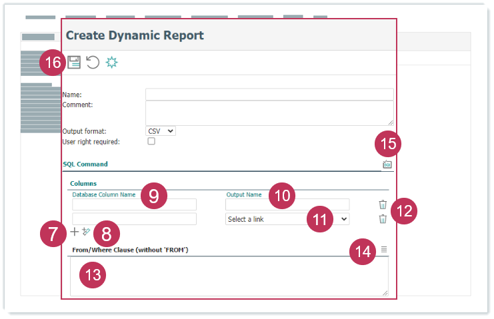Click into the Comment text area

269,113
